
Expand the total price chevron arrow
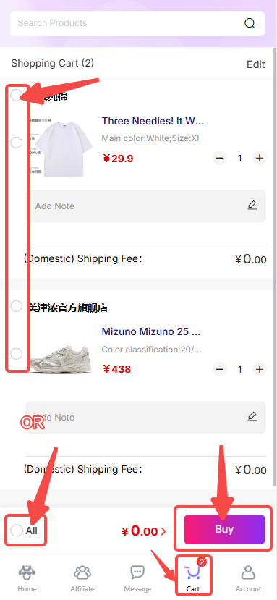pos(163,531)
